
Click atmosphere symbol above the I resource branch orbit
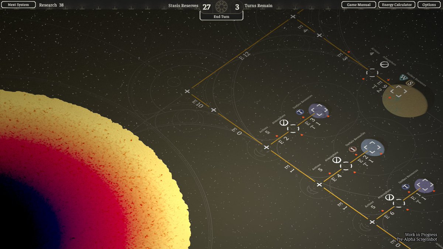pyautogui.click(x=336, y=160)
